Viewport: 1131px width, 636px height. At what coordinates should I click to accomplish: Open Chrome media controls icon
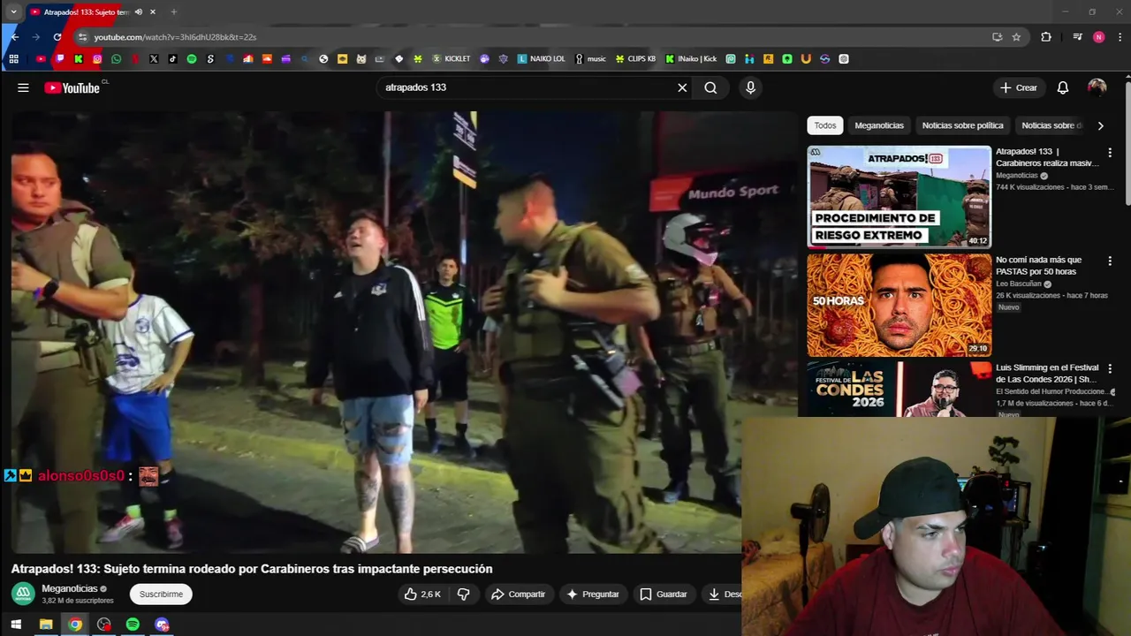[x=1077, y=37]
